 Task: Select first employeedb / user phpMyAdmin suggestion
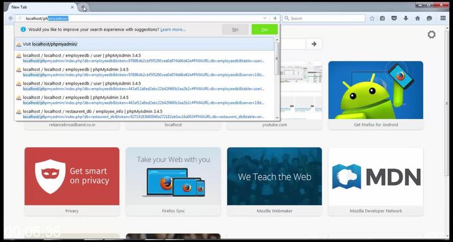pyautogui.click(x=144, y=58)
